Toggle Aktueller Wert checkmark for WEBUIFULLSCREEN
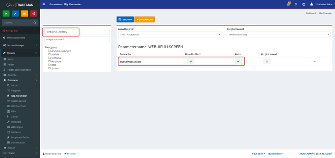Screen dimensions: 335x158 [191, 61]
